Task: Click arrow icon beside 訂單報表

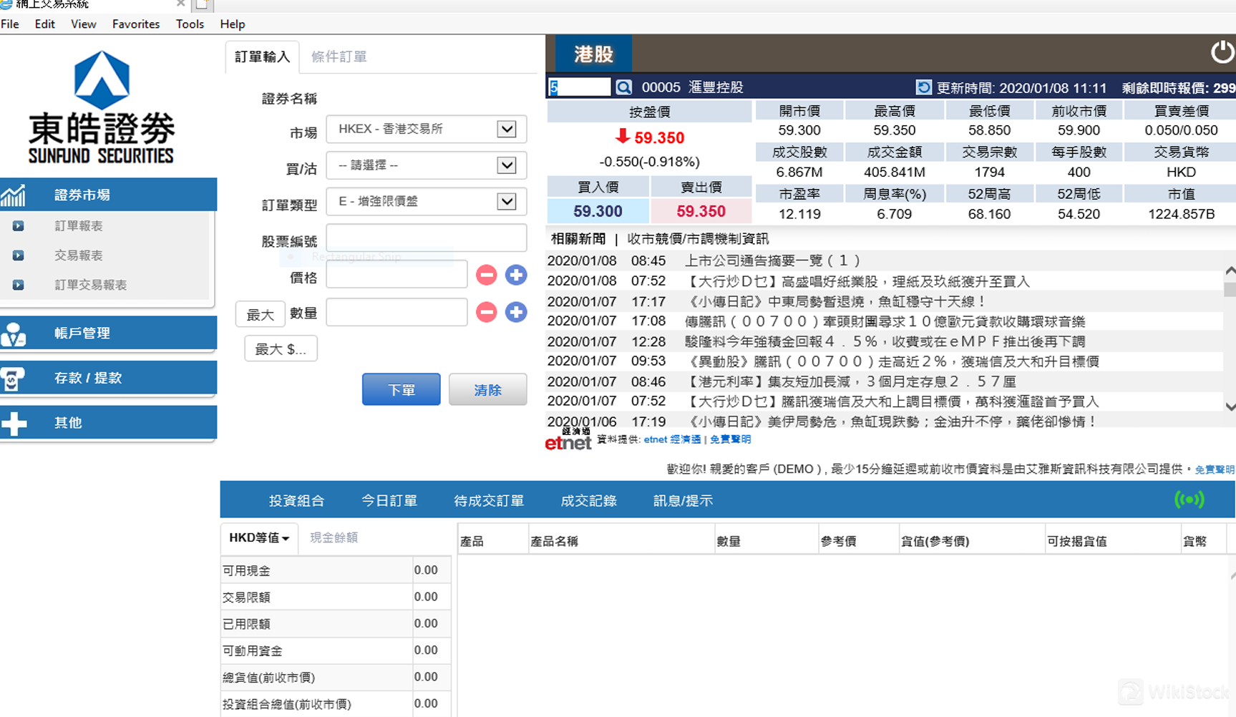Action: pos(19,226)
